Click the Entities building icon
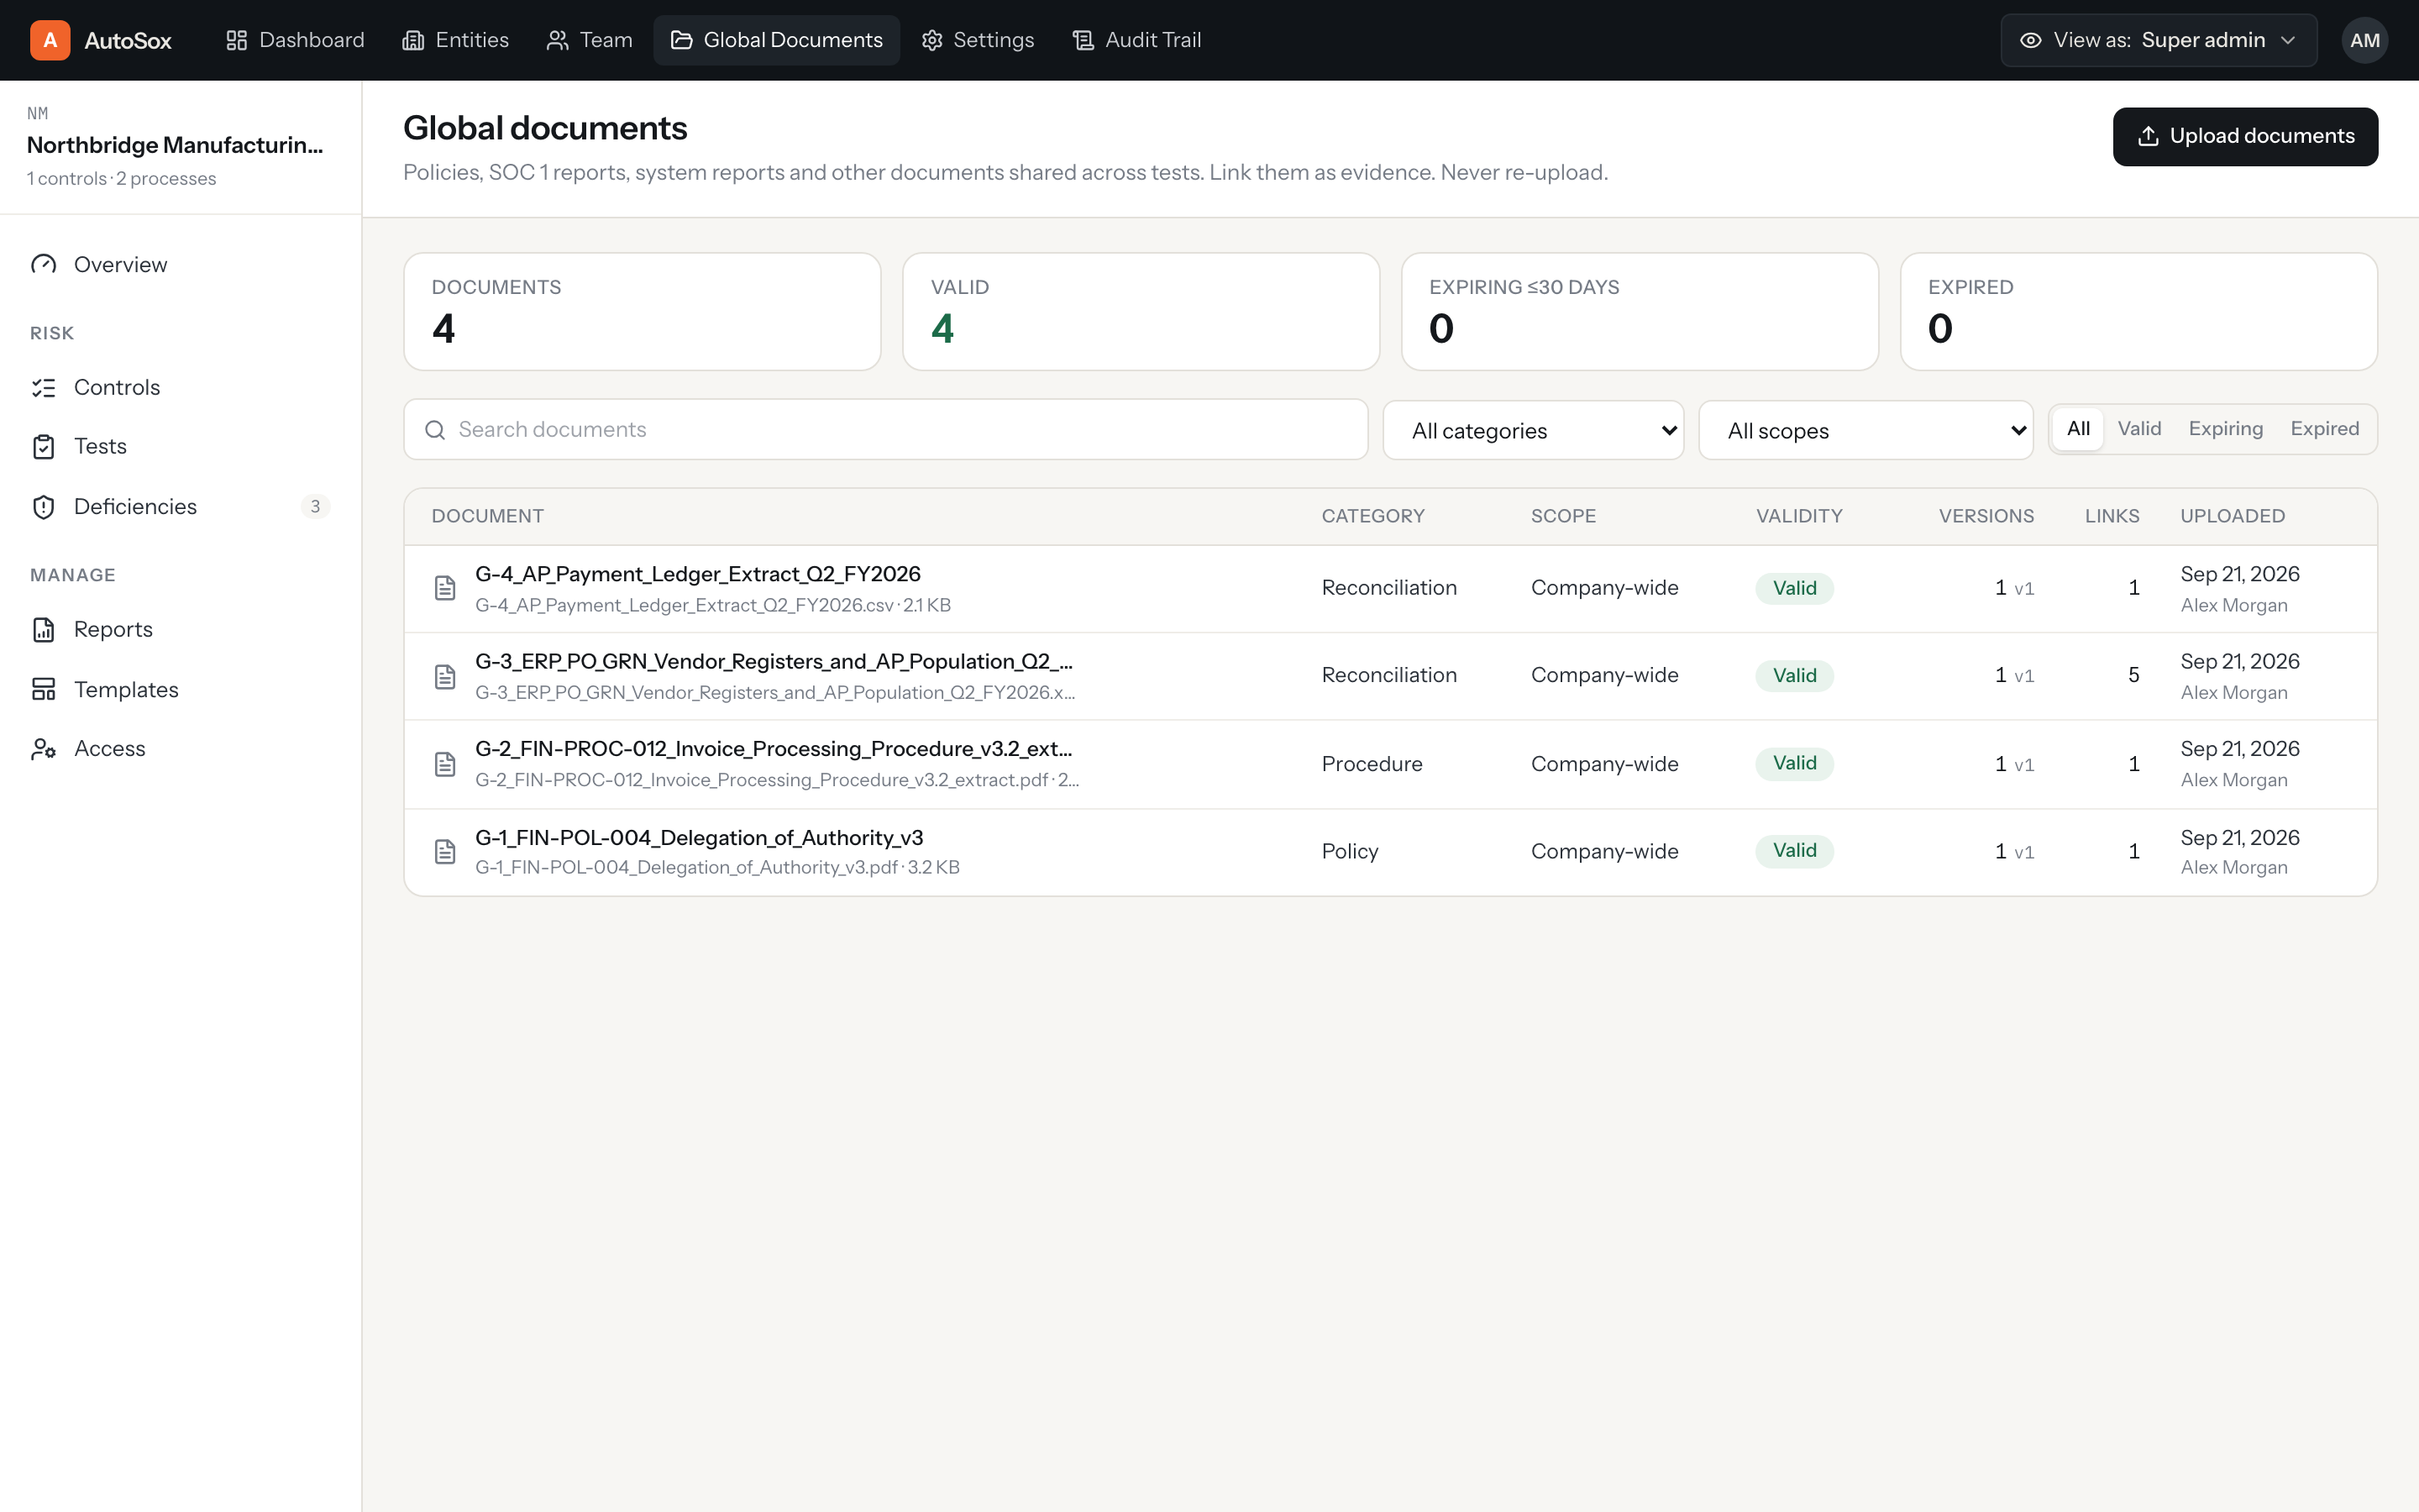 pos(413,40)
